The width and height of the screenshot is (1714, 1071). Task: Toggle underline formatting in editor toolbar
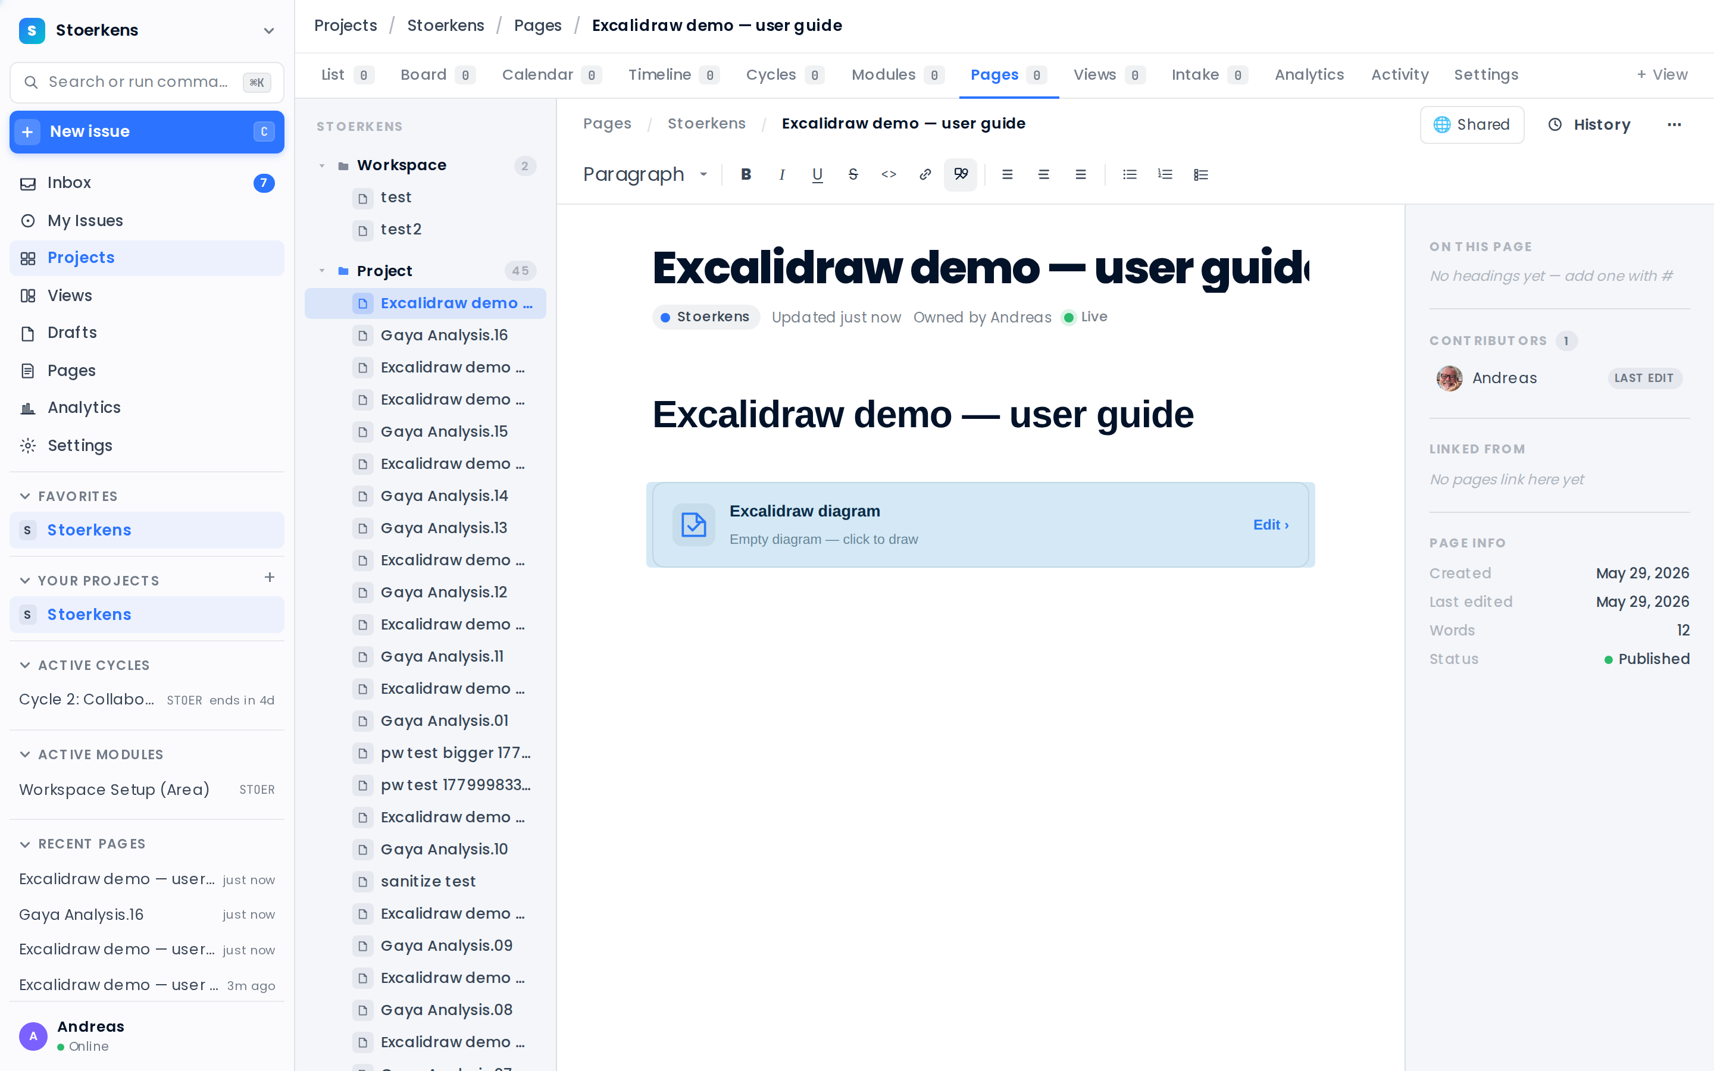click(817, 174)
